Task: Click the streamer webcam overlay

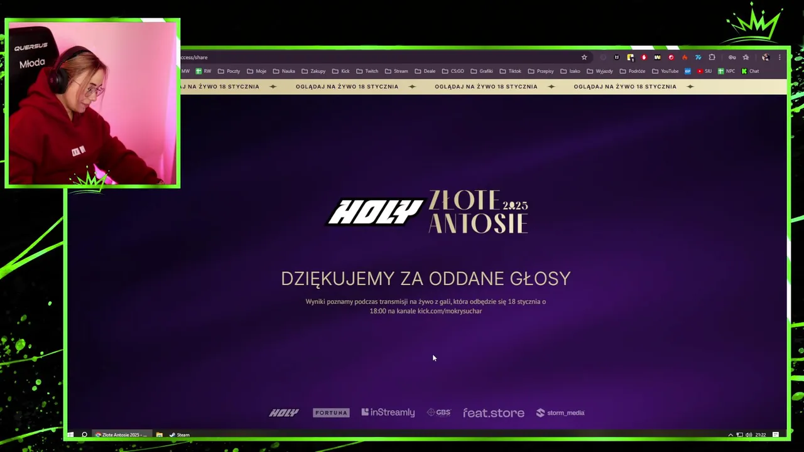Action: point(92,103)
